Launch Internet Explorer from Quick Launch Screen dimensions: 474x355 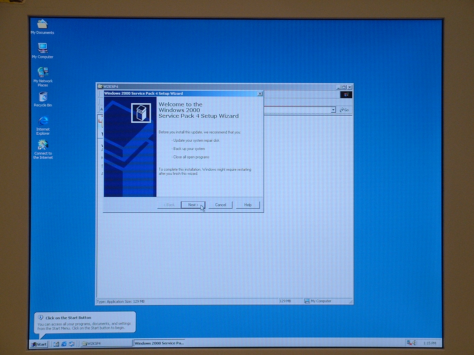coord(64,344)
